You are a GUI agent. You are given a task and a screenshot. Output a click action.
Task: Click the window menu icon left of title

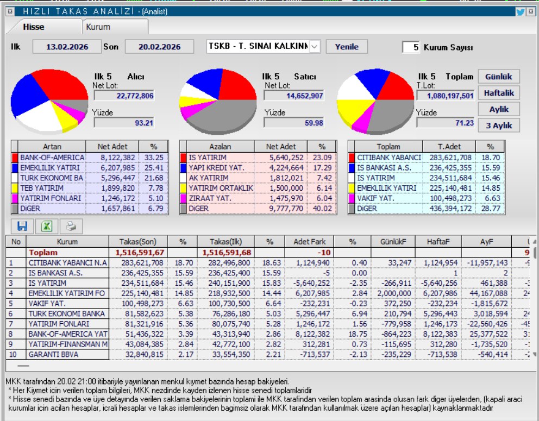10,11
